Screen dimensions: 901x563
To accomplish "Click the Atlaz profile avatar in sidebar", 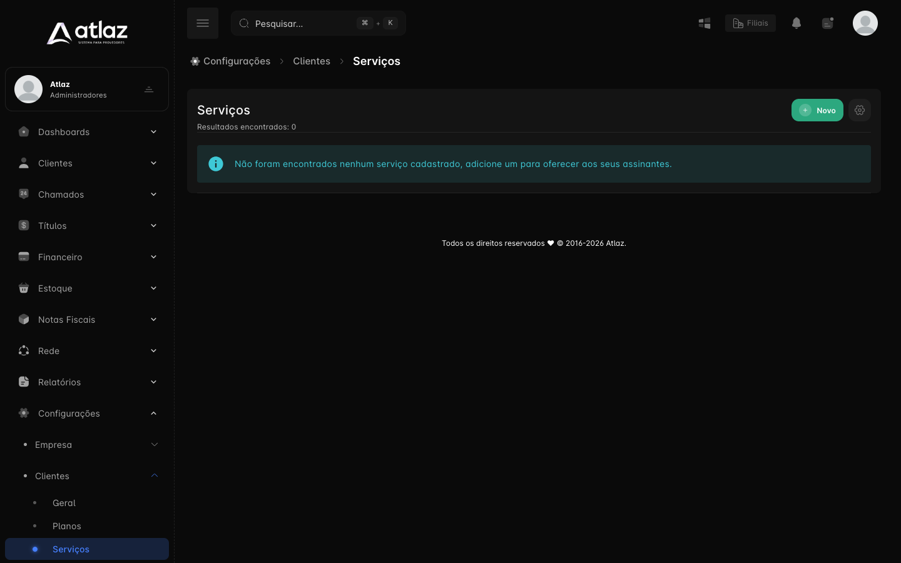I will (x=28, y=89).
